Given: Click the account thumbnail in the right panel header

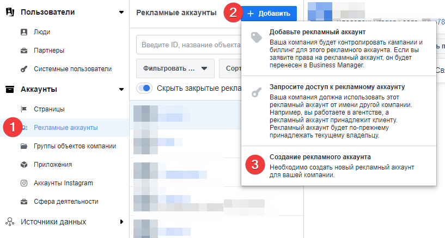Looking at the screenshot, I should (x=320, y=11).
